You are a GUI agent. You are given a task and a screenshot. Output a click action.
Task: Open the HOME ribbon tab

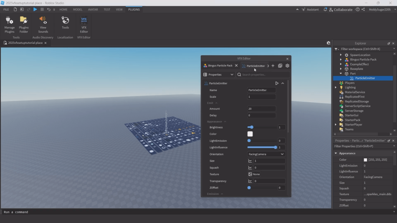point(63,9)
